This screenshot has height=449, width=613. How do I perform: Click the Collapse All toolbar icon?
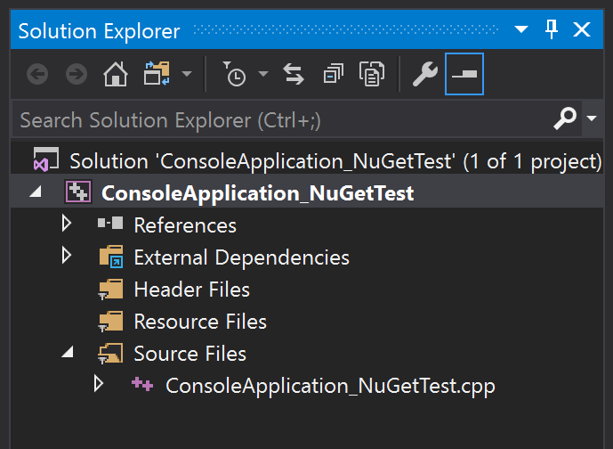click(333, 75)
